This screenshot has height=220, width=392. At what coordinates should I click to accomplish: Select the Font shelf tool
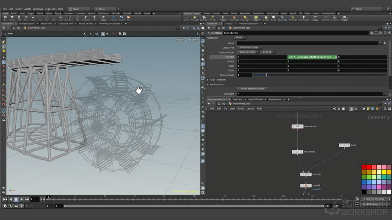point(94,18)
